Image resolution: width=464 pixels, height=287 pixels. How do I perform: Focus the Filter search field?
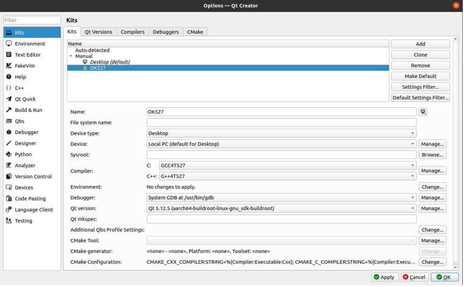(32, 20)
